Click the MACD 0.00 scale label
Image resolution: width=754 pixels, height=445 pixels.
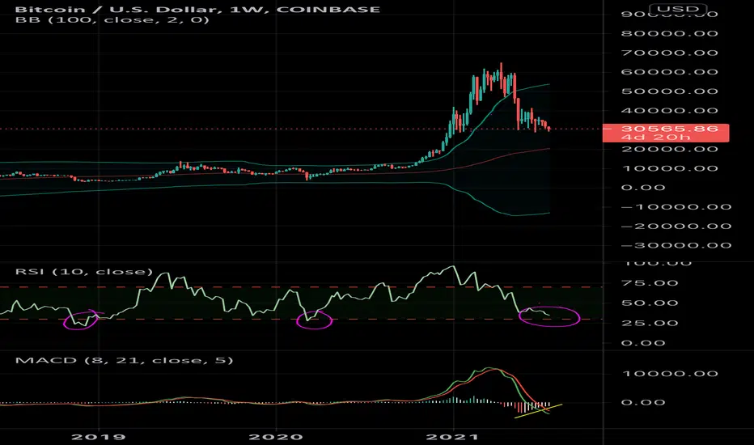pos(643,402)
